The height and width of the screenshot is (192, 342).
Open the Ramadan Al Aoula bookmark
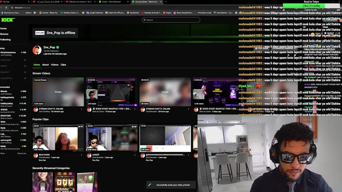click(151, 13)
